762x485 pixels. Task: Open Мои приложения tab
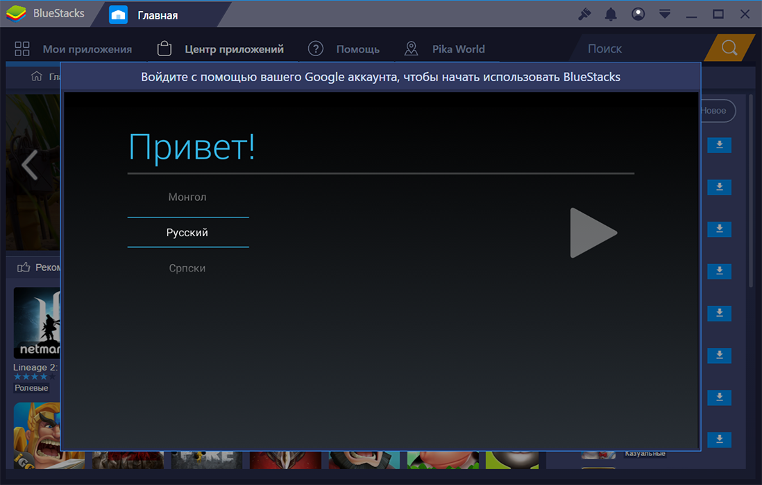pyautogui.click(x=87, y=49)
